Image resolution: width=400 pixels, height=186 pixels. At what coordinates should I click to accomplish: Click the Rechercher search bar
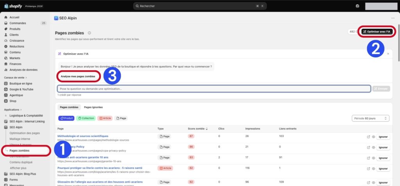click(x=200, y=6)
